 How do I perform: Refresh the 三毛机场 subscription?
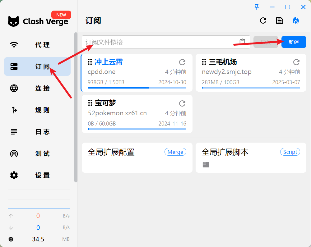(296, 62)
